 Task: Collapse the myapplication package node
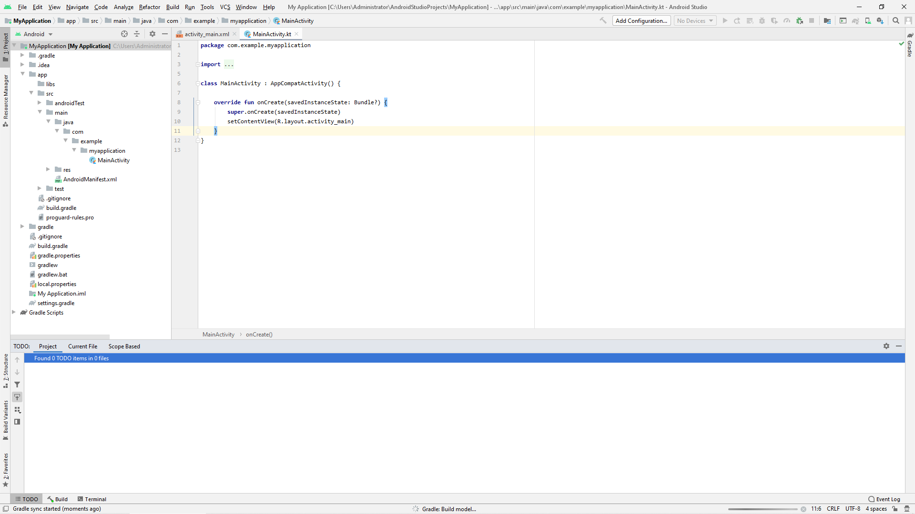click(x=74, y=150)
